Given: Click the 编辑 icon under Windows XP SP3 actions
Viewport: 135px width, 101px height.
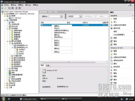Looking at the screenshot, I should pos(112,51).
